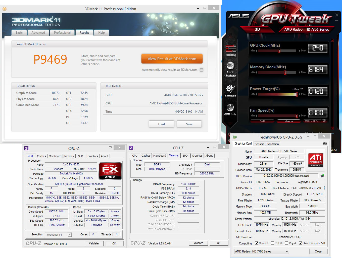Click the Memory Clock decrease (Min) arrow
This screenshot has width=342, height=258.
256,72
